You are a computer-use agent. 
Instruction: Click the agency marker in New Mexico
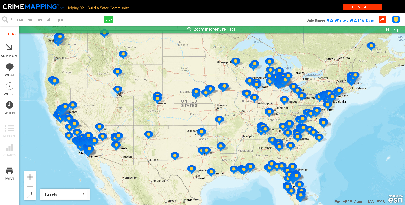point(149,135)
